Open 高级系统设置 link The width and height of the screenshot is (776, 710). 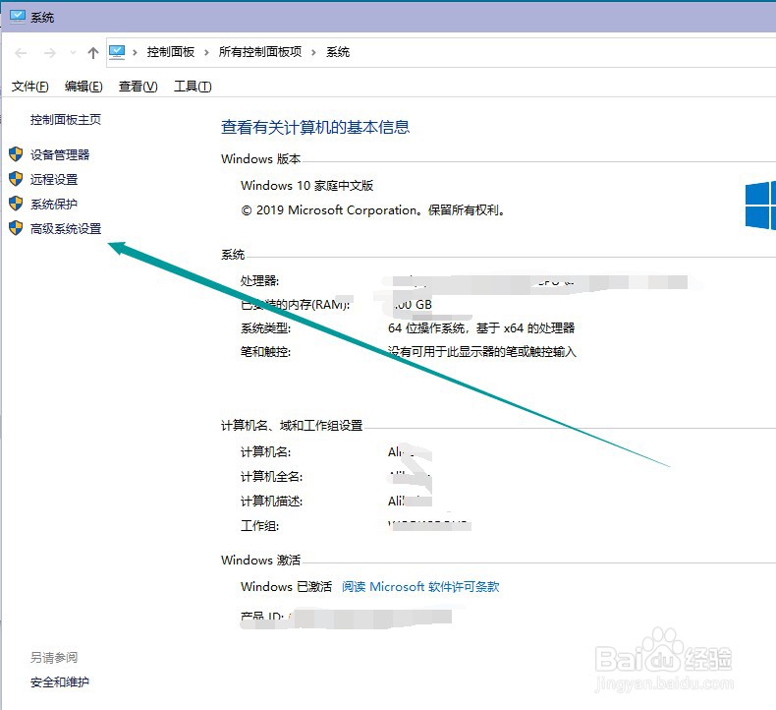click(66, 229)
